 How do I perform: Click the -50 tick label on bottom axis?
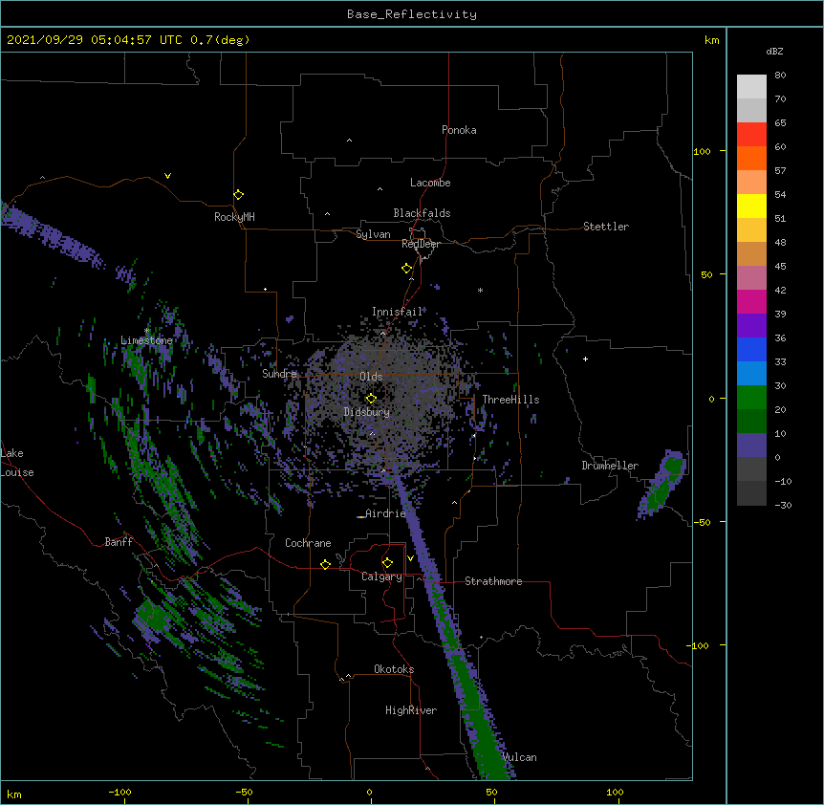point(244,792)
